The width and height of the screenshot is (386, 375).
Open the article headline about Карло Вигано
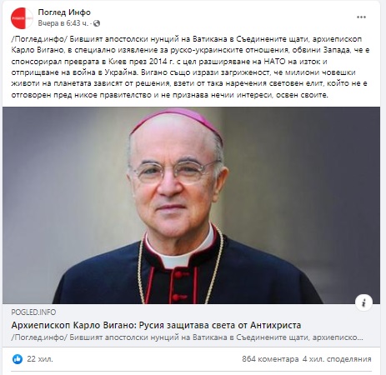click(156, 325)
